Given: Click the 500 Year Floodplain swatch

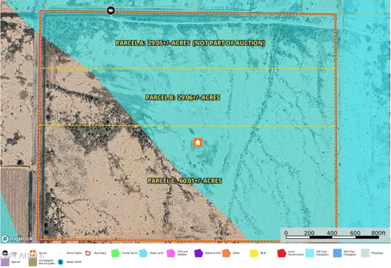Looking at the screenshot, I should (339, 252).
